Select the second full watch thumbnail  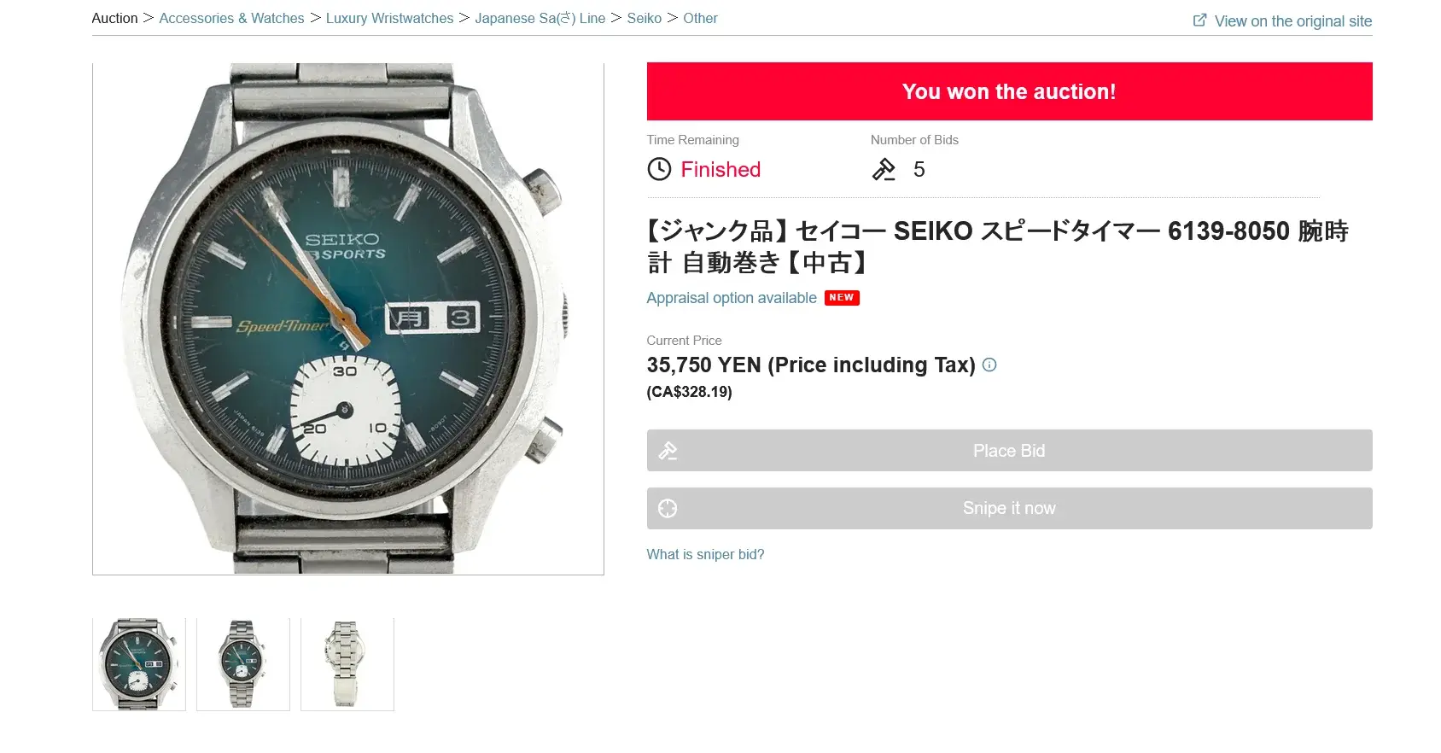(x=243, y=664)
